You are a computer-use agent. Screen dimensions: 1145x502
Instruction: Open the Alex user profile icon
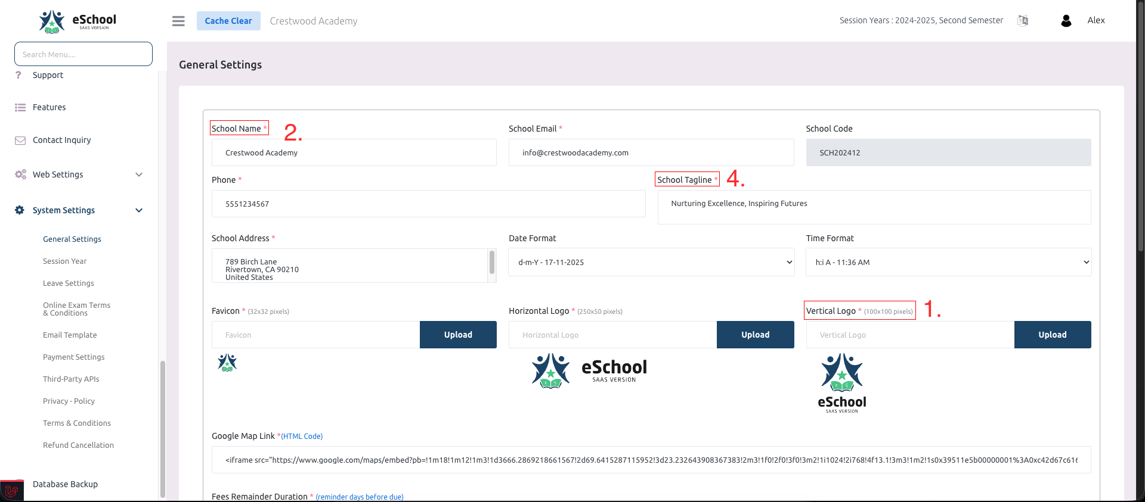coord(1066,21)
